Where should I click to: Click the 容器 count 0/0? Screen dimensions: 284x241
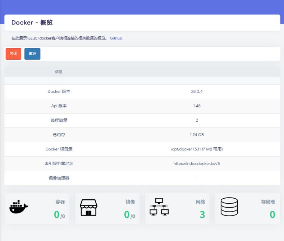[x=59, y=214]
